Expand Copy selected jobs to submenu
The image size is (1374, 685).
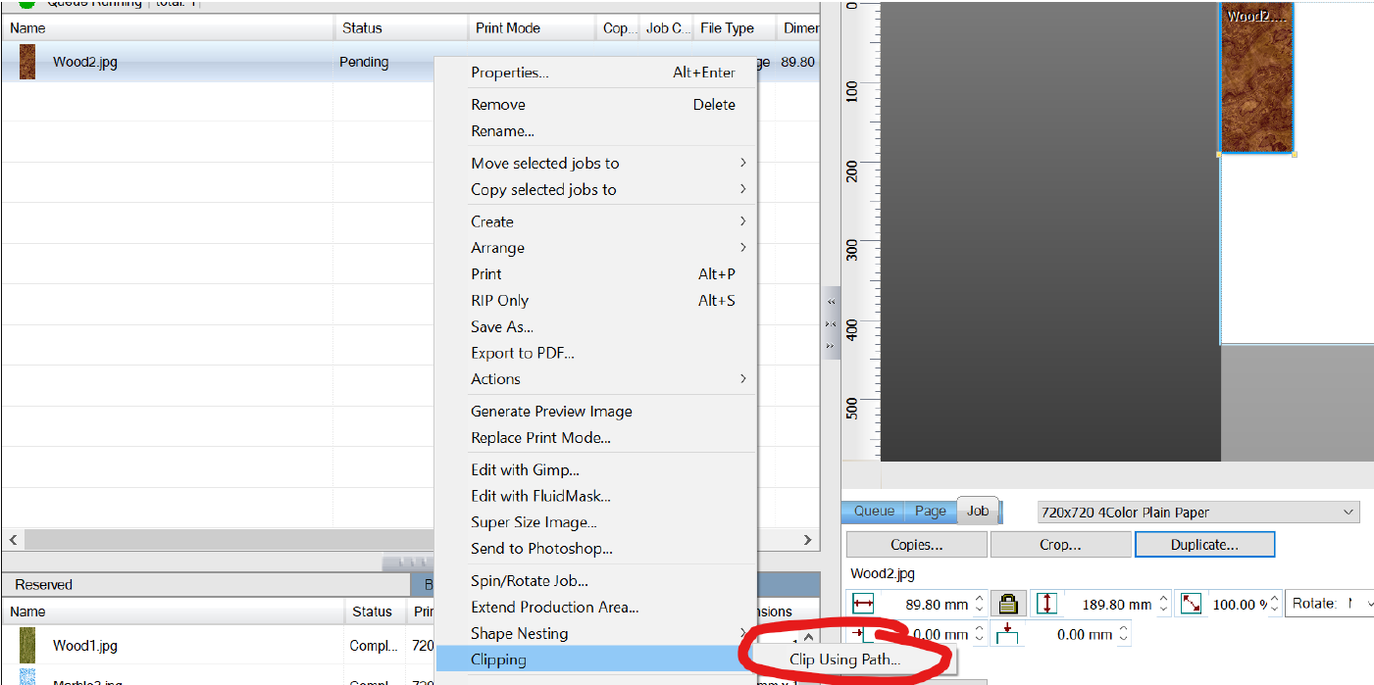(595, 190)
